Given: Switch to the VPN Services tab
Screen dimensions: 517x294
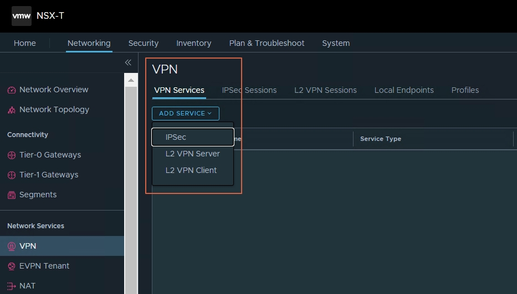Looking at the screenshot, I should click(x=180, y=90).
